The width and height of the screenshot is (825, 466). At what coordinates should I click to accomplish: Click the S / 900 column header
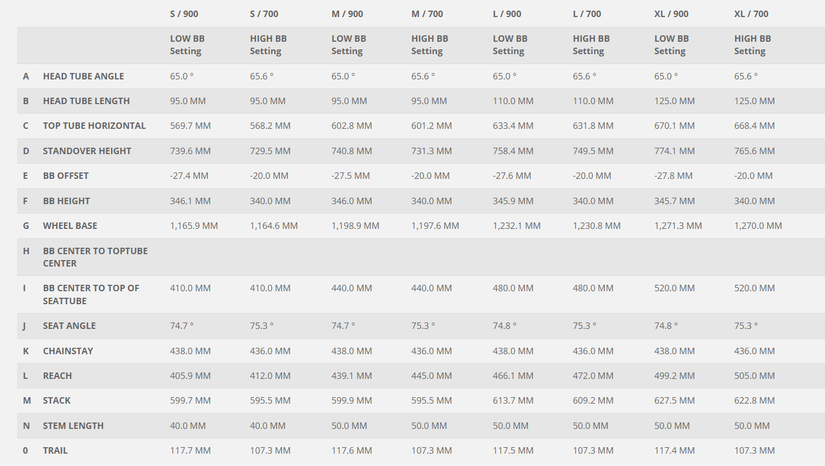coord(184,14)
